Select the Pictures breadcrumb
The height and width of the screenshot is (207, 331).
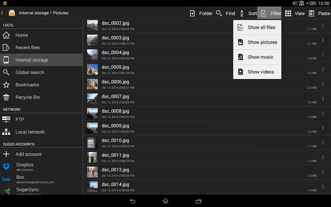click(61, 13)
